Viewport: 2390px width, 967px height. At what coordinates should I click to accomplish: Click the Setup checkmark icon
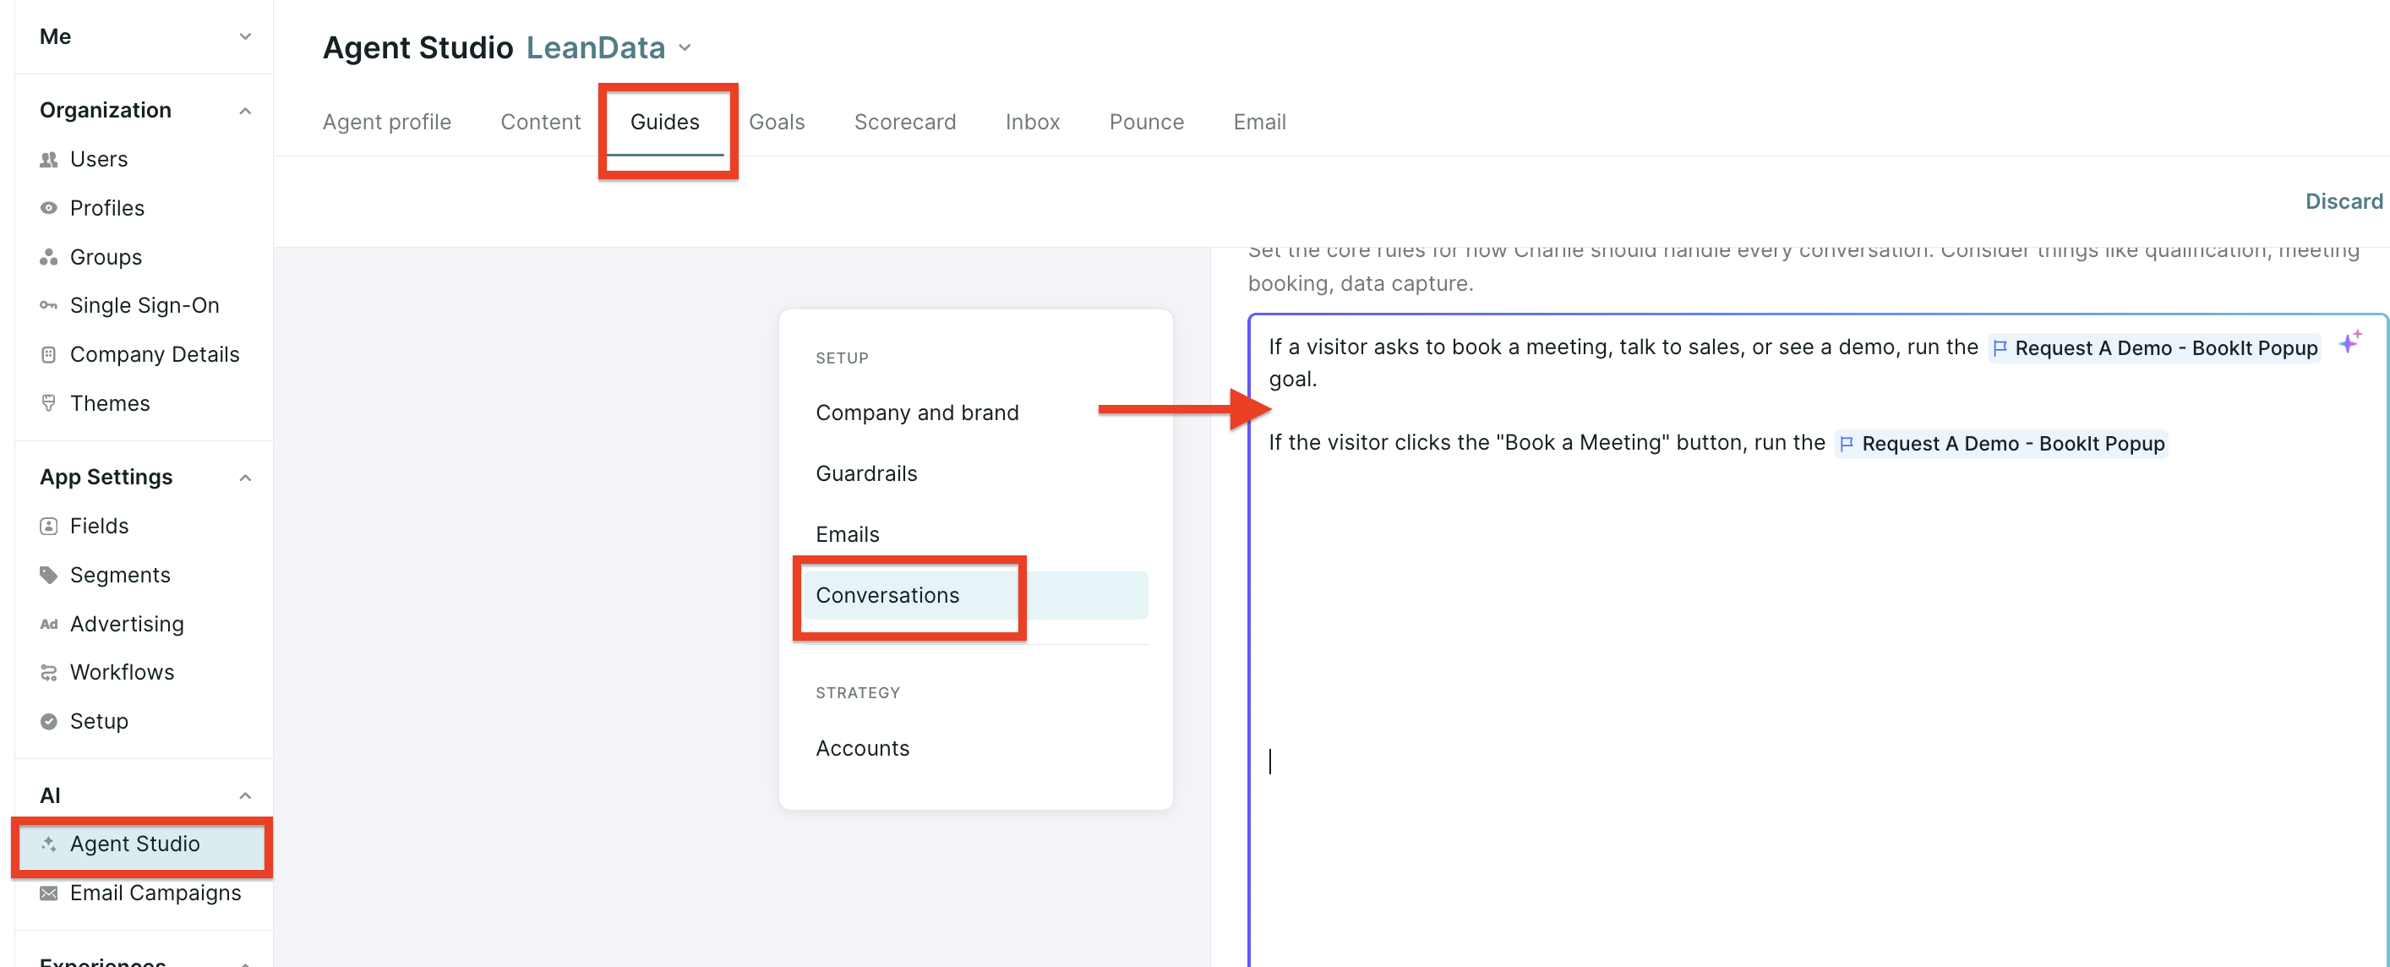coord(48,721)
